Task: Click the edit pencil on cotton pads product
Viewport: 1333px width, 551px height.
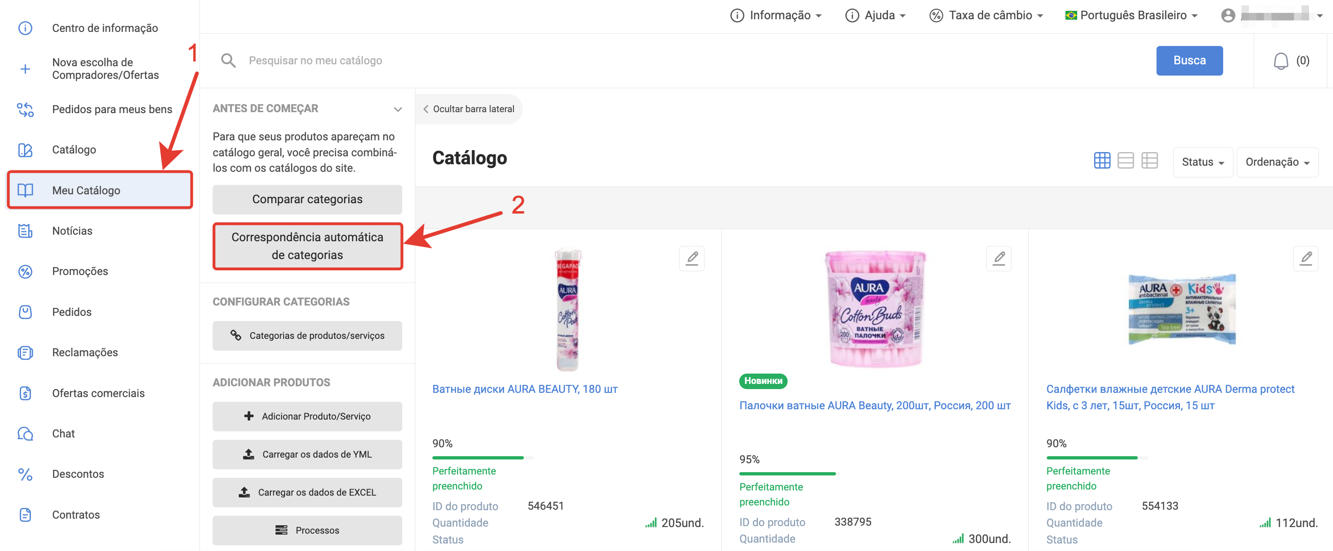Action: click(x=691, y=258)
